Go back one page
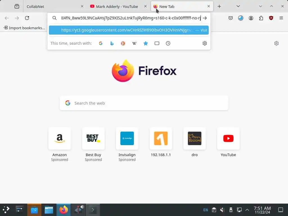Image resolution: width=288 pixels, height=216 pixels. (x=7, y=18)
